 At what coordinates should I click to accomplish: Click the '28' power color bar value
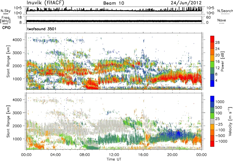217,42
